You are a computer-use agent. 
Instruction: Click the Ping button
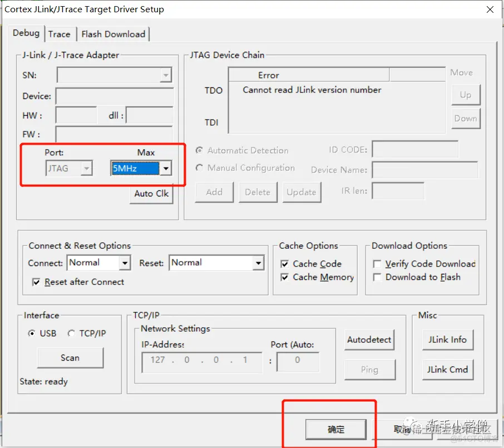tap(369, 370)
